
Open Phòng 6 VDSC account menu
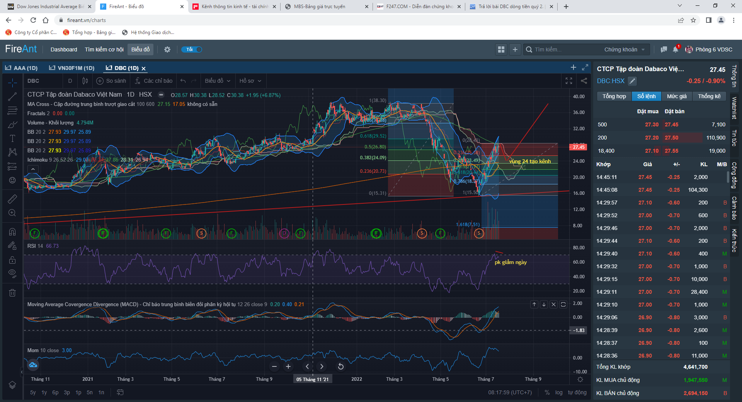pos(709,49)
